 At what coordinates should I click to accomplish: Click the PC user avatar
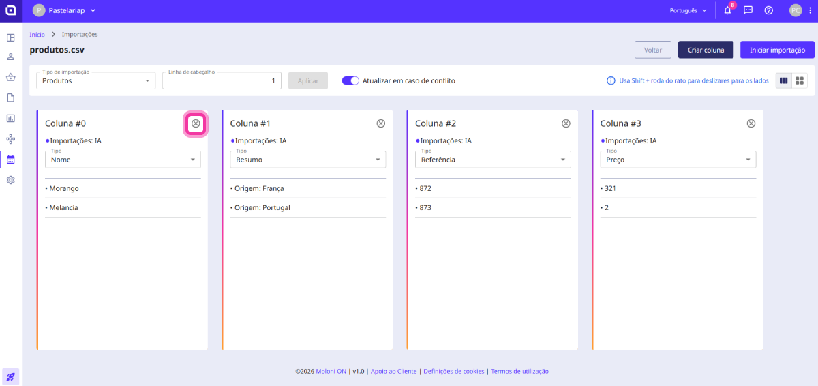[795, 10]
